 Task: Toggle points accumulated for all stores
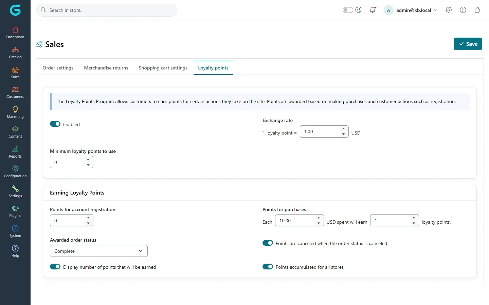(x=268, y=267)
